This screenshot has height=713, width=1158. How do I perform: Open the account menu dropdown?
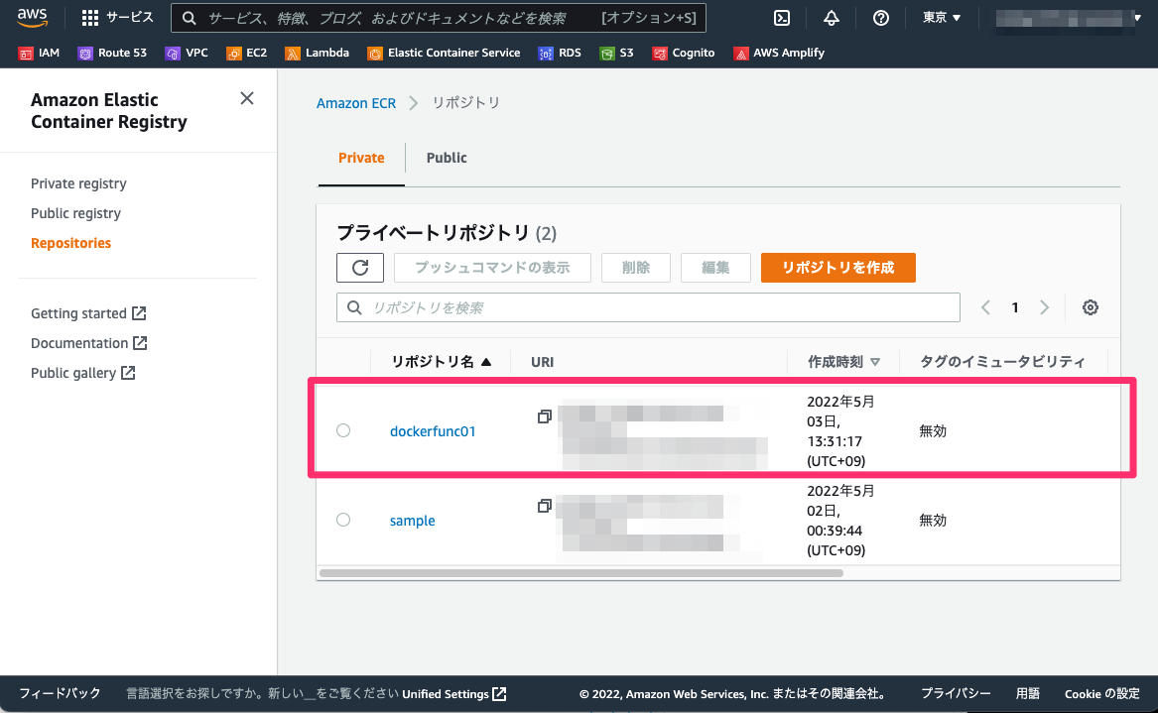(x=1069, y=18)
